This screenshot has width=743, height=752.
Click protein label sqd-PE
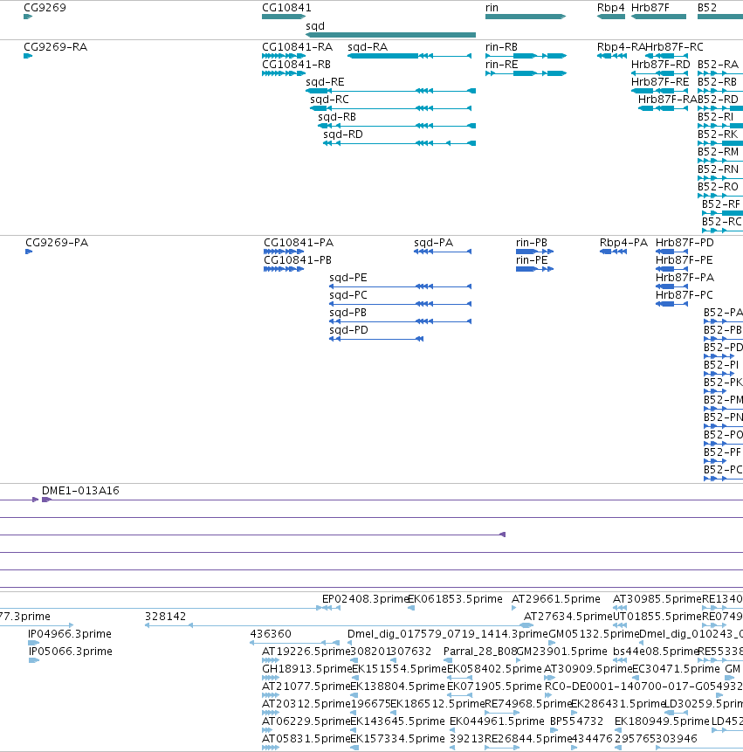[348, 278]
